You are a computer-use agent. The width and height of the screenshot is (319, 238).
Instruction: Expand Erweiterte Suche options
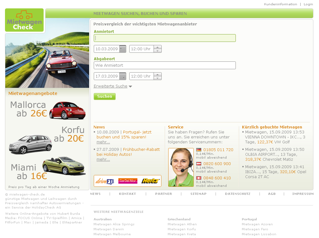[x=113, y=86]
